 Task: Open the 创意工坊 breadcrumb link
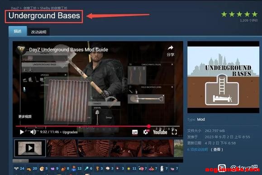(x=30, y=8)
